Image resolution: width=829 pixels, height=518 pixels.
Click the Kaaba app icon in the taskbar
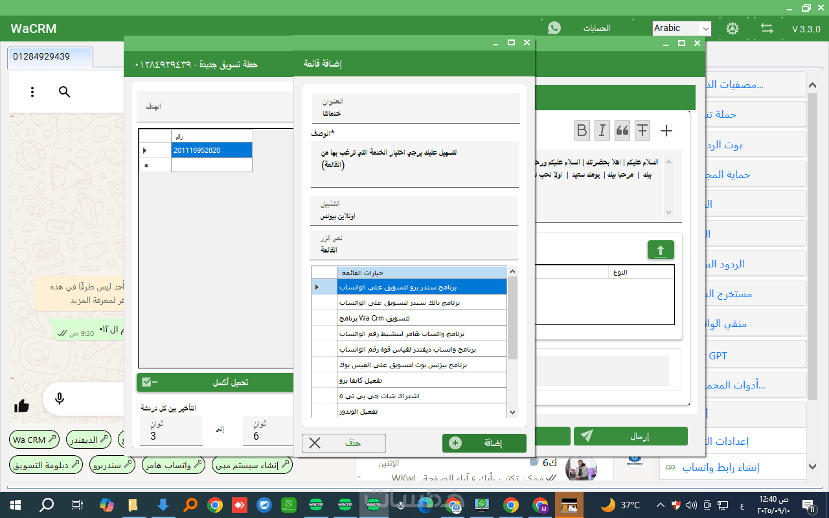569,505
